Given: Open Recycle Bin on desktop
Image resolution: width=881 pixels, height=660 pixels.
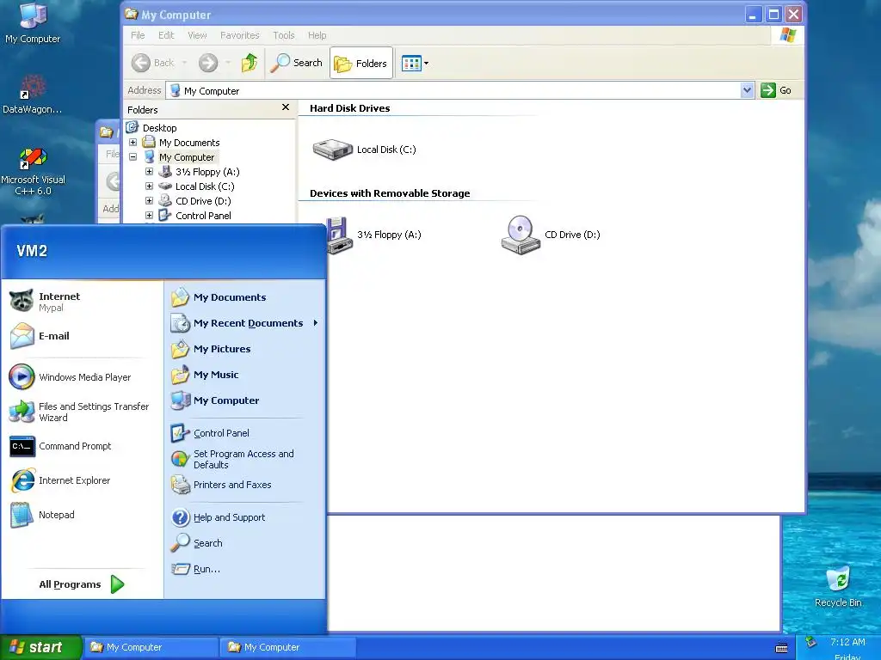Looking at the screenshot, I should pyautogui.click(x=838, y=588).
